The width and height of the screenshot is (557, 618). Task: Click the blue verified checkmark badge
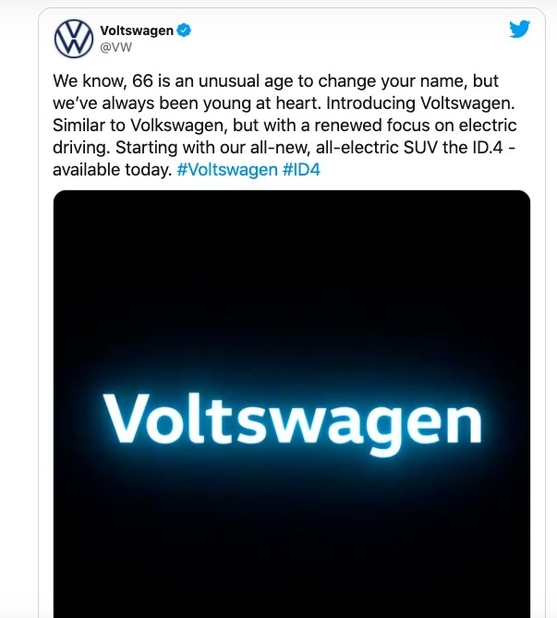185,30
